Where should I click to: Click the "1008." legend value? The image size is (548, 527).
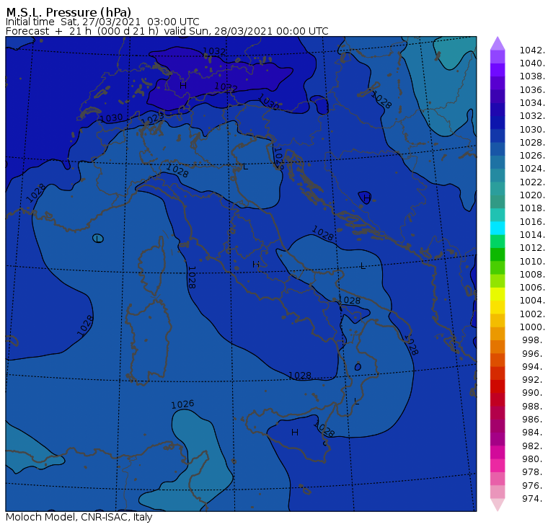pyautogui.click(x=532, y=275)
